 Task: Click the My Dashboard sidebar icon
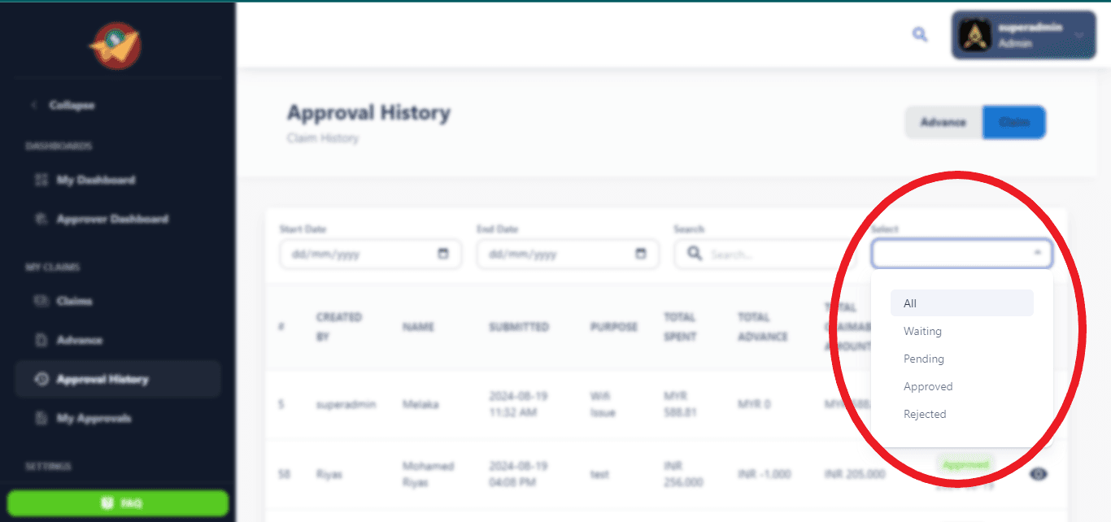pos(41,180)
